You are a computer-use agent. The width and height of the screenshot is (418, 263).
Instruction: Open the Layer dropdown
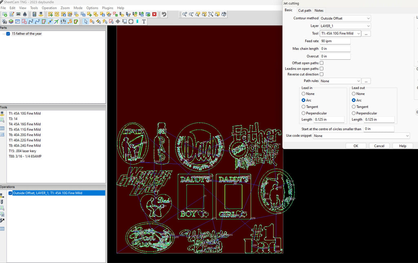pyautogui.click(x=345, y=26)
